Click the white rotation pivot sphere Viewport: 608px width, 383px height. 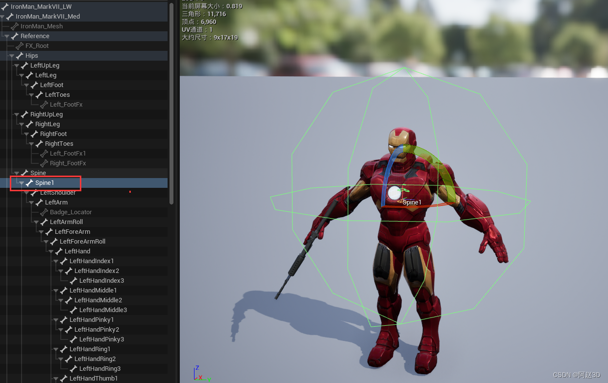tap(393, 193)
